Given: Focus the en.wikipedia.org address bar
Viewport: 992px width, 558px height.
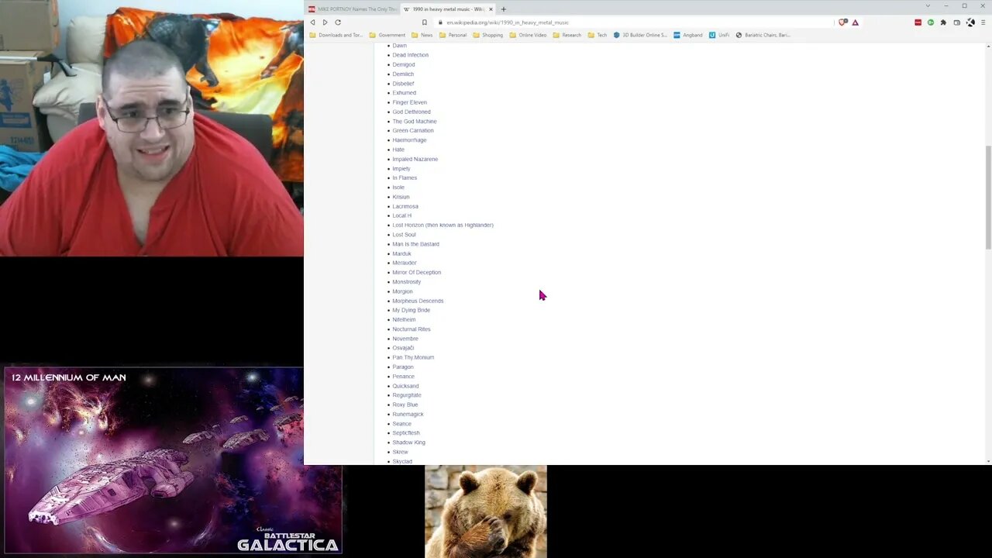Looking at the screenshot, I should [632, 22].
